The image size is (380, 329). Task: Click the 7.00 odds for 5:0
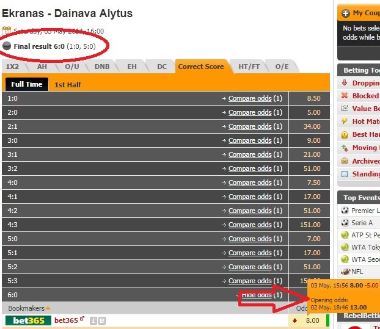[x=313, y=239]
